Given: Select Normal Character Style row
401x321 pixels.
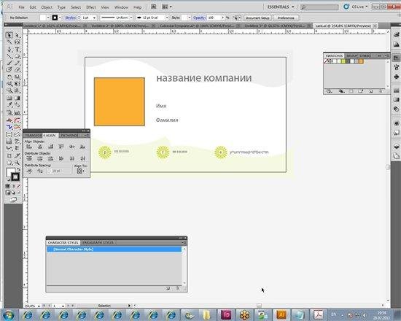Looking at the screenshot, I should click(x=114, y=249).
